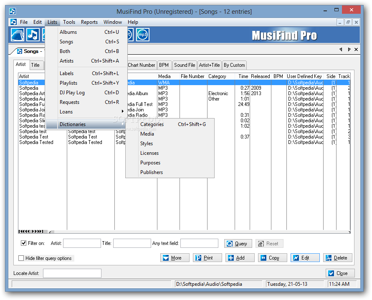The width and height of the screenshot is (372, 300).
Task: Check Hide filter query options
Action: click(21, 258)
